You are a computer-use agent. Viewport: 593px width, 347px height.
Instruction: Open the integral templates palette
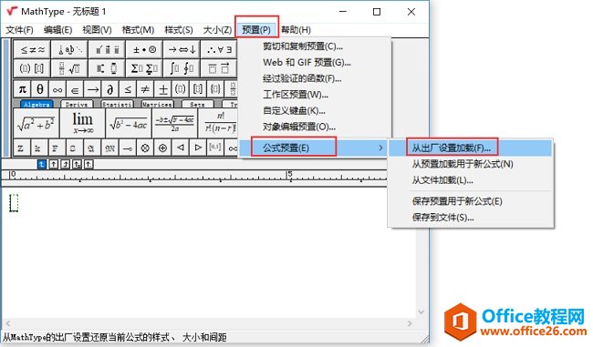[182, 68]
